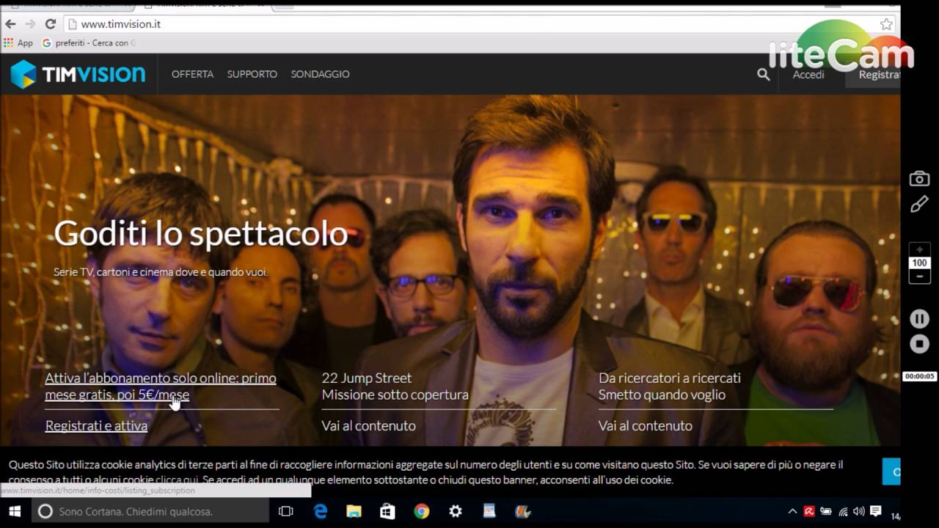
Task: Click the TIMVISION logo
Action: [x=78, y=74]
